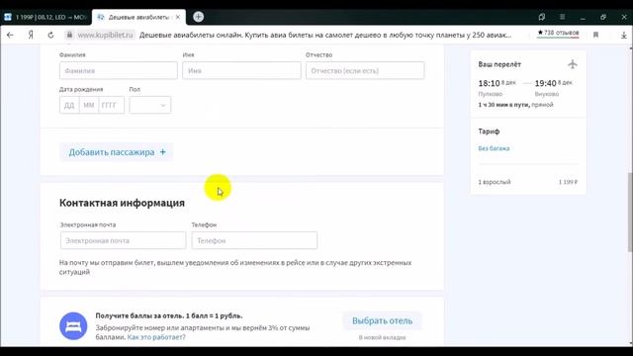The width and height of the screenshot is (633, 356).
Task: Open downloads arrow icon
Action: pyautogui.click(x=624, y=36)
